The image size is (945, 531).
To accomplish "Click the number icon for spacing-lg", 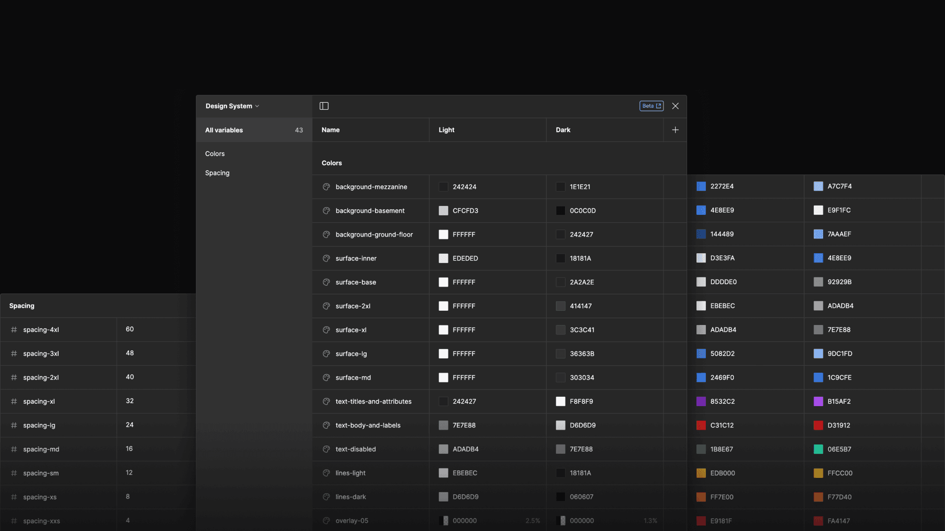I will click(14, 425).
